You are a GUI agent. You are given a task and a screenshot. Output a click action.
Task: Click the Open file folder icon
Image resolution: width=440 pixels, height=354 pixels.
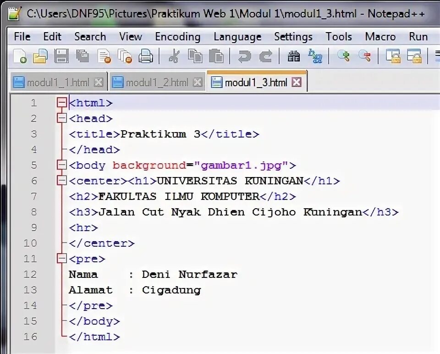[40, 56]
